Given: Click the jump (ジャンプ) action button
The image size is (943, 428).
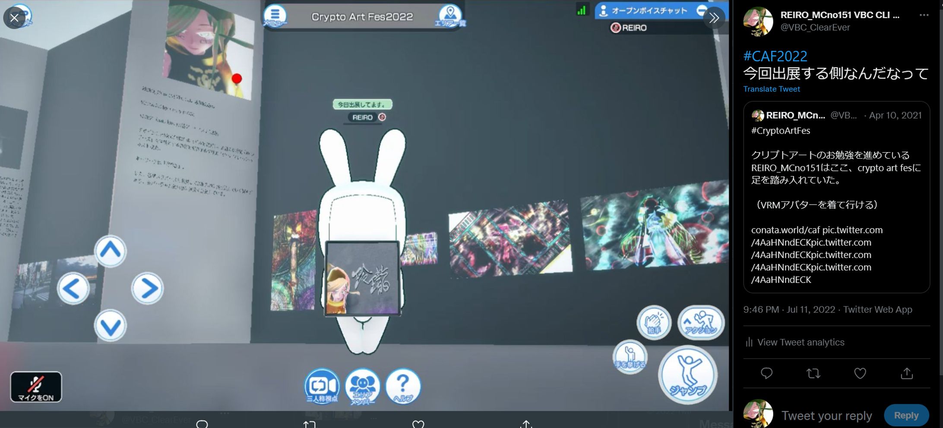Looking at the screenshot, I should 688,374.
